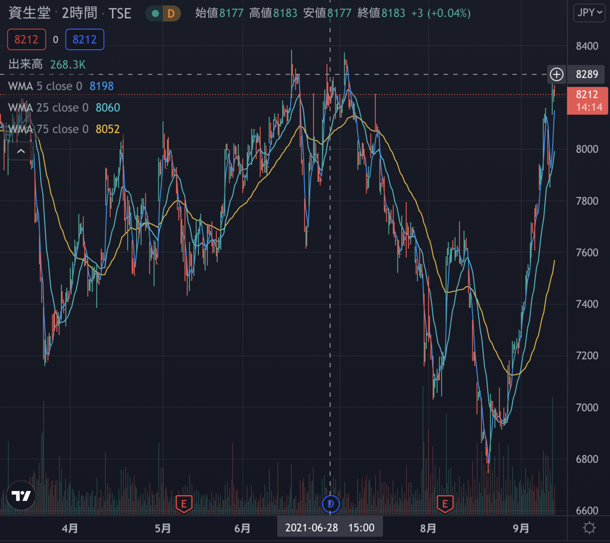610x543 pixels.
Task: Select the WMA 5 close 0 indicator
Action: (45, 86)
